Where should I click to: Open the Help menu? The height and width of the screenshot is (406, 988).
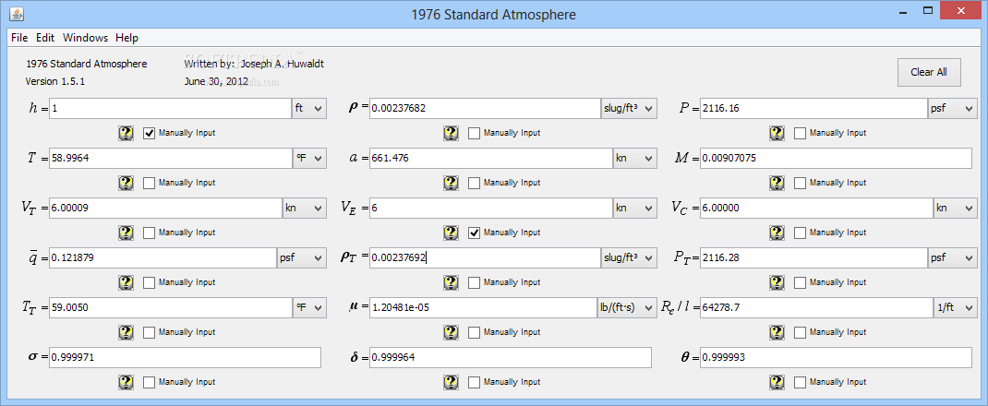click(127, 38)
